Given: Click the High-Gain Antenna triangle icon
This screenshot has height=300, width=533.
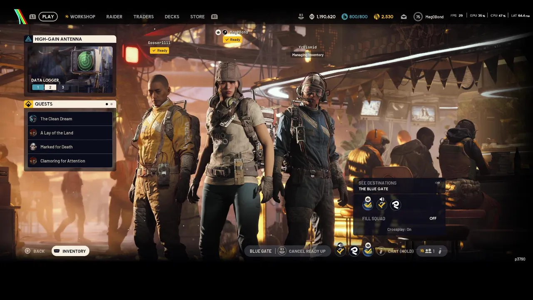Looking at the screenshot, I should [x=28, y=39].
